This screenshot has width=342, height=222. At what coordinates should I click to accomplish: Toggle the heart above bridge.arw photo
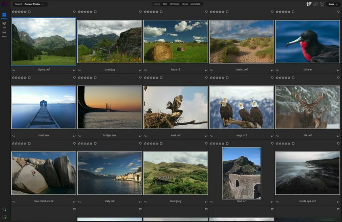[x=140, y=78]
